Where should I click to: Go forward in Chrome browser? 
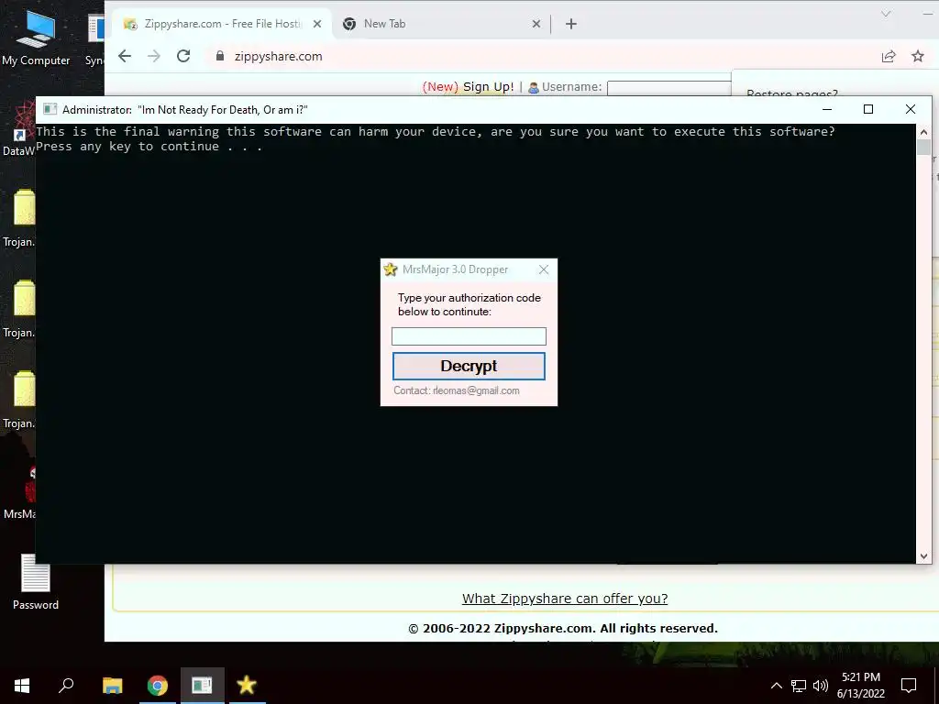pos(154,56)
